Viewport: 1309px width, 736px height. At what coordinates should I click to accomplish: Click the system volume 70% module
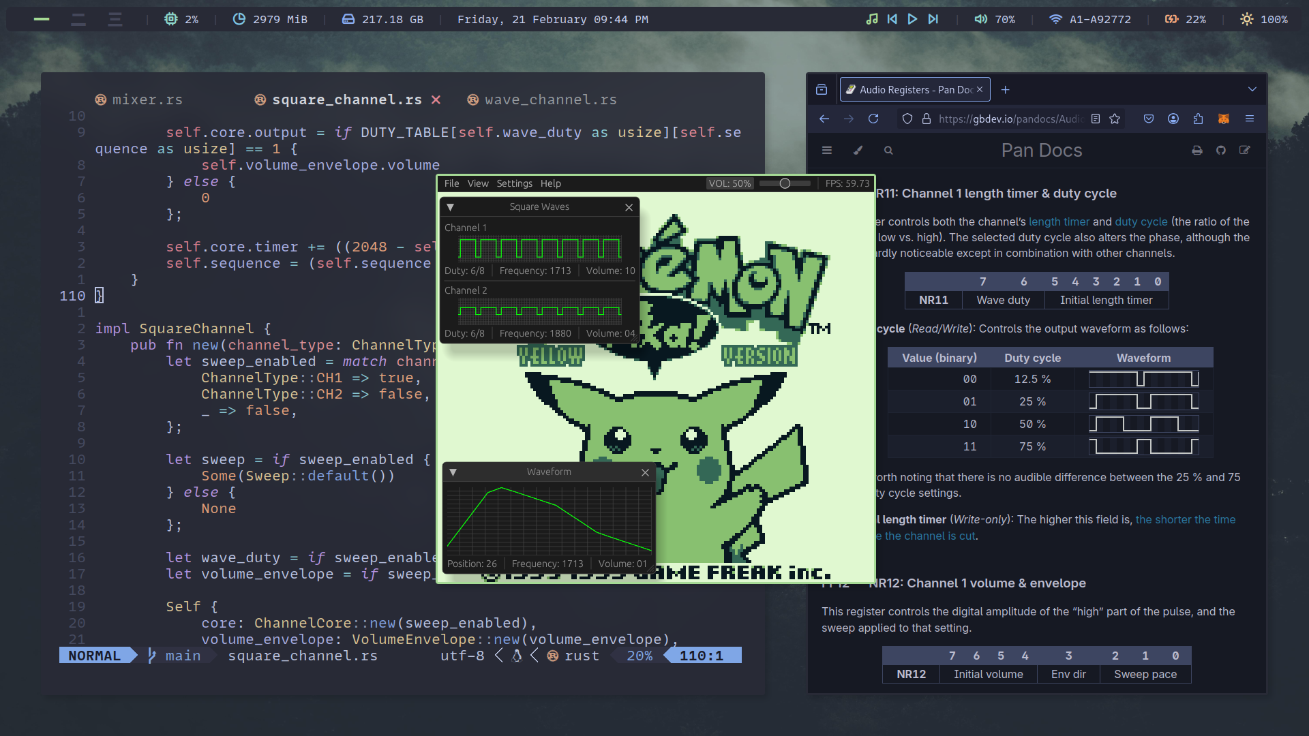pyautogui.click(x=995, y=19)
